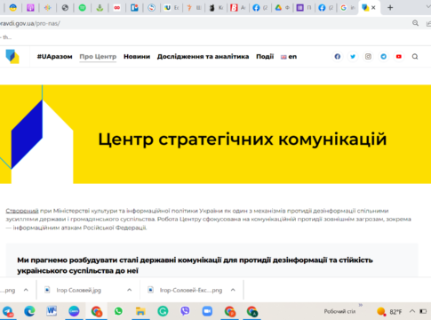This screenshot has width=431, height=320.
Task: Open Telegram from the taskbar
Action: tap(8, 311)
